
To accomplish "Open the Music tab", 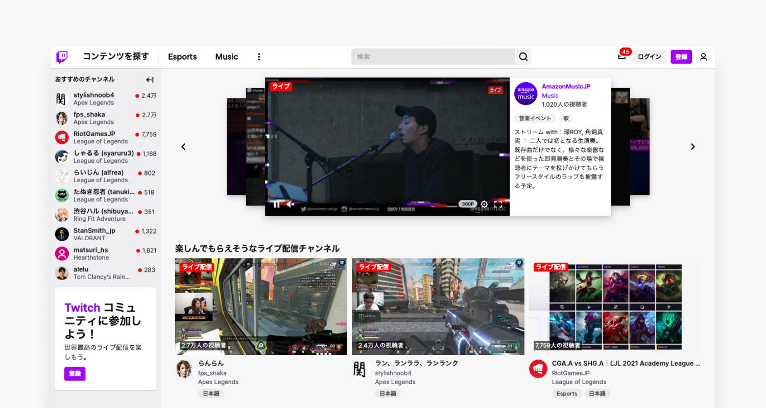I will tap(227, 57).
